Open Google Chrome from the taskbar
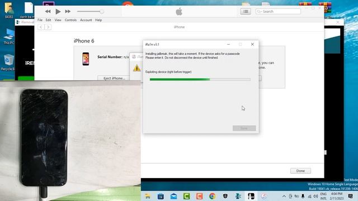 [x=212, y=196]
